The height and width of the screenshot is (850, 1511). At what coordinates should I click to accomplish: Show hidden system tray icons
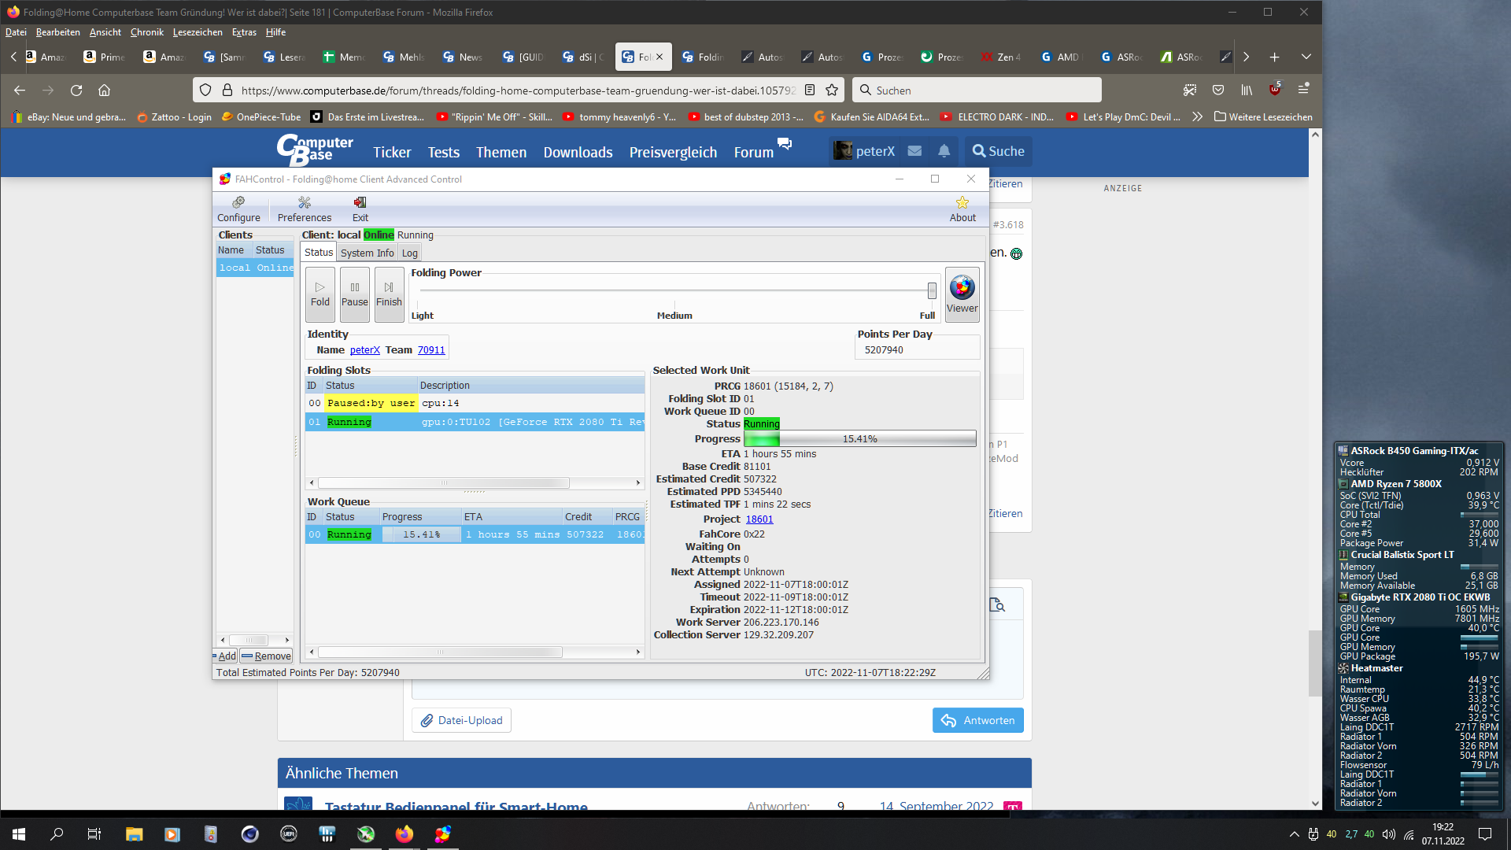(x=1294, y=834)
